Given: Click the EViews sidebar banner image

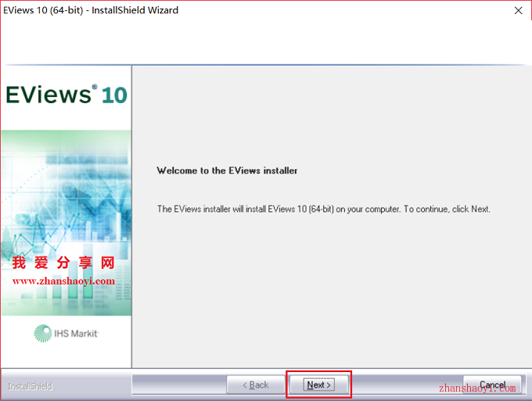Looking at the screenshot, I should point(66,223).
